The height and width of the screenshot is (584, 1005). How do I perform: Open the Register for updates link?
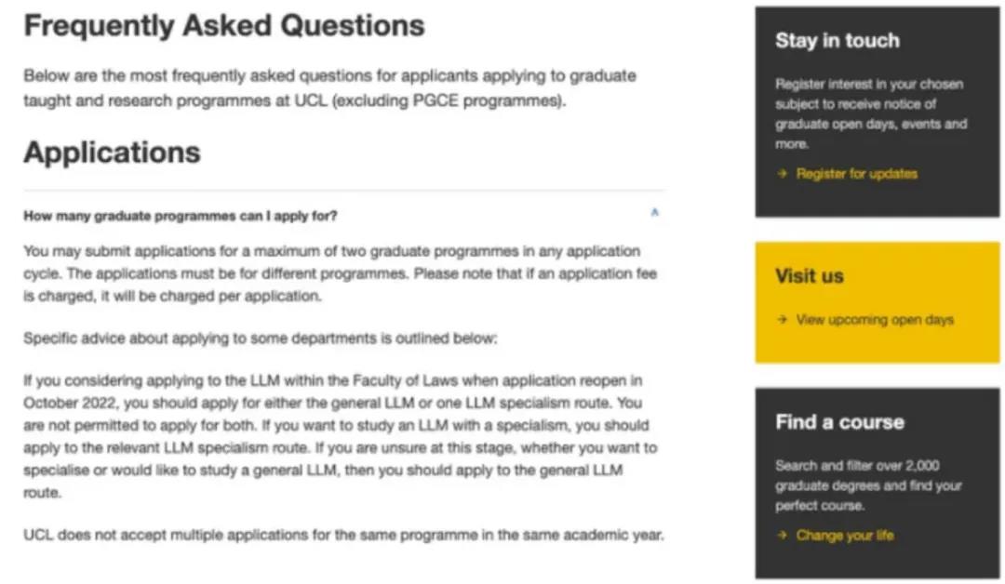click(x=854, y=173)
